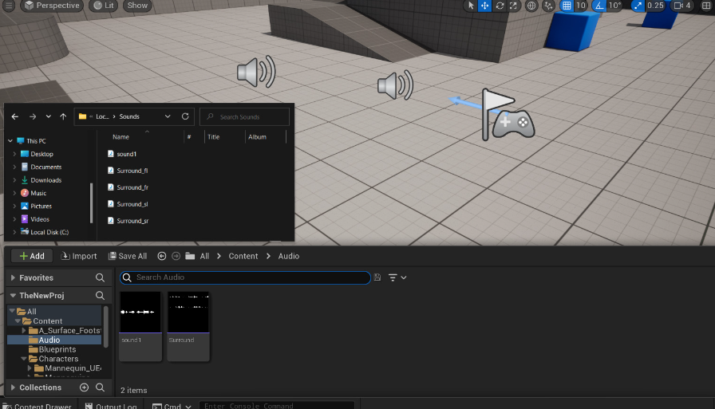Save current search as filter icon
Screen dimensions: 715x409
377,277
